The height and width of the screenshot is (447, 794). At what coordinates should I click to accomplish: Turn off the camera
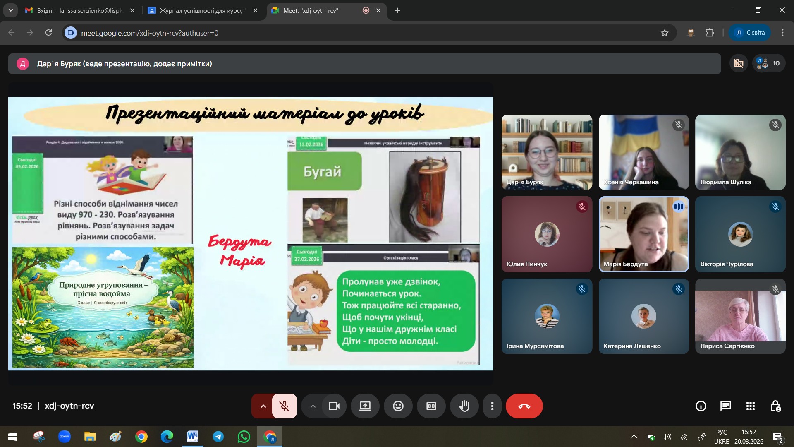pos(334,406)
